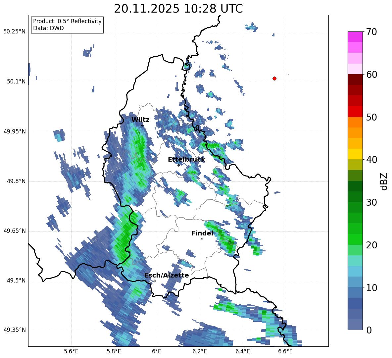Click the 49.95°N latitude label
Screen dimensions: 392x358
15,131
